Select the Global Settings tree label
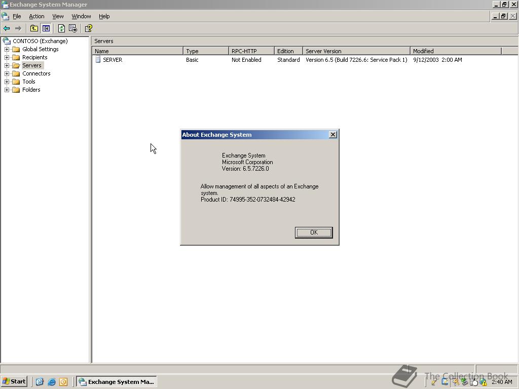This screenshot has height=389, width=519. (x=41, y=49)
